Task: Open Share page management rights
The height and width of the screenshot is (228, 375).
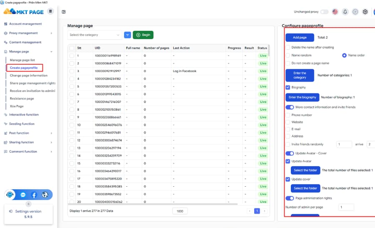Action: [32, 83]
